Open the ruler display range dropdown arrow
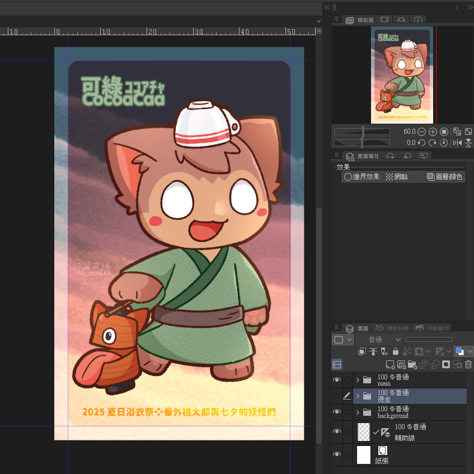This screenshot has height=474, width=474. coord(449,351)
